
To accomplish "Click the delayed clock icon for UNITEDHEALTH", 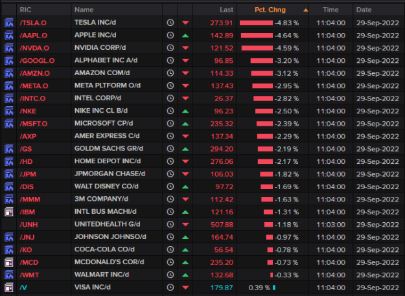I will [x=170, y=225].
